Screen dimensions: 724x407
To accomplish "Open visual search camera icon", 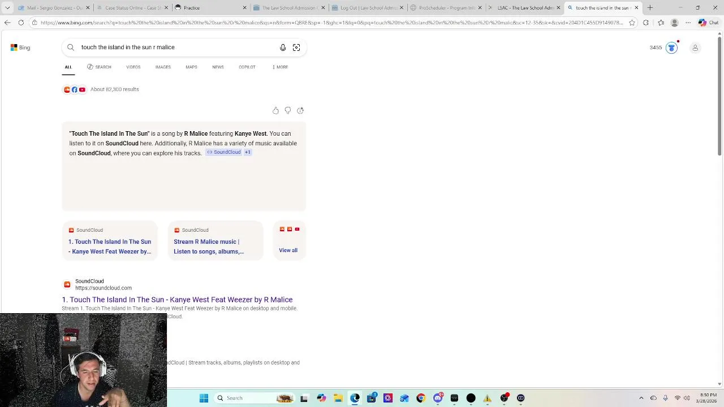I will [296, 47].
